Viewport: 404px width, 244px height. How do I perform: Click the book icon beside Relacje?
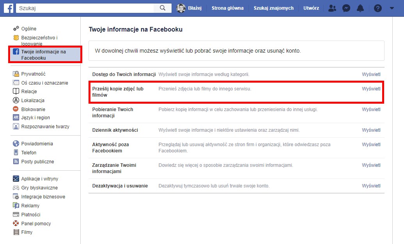16,91
